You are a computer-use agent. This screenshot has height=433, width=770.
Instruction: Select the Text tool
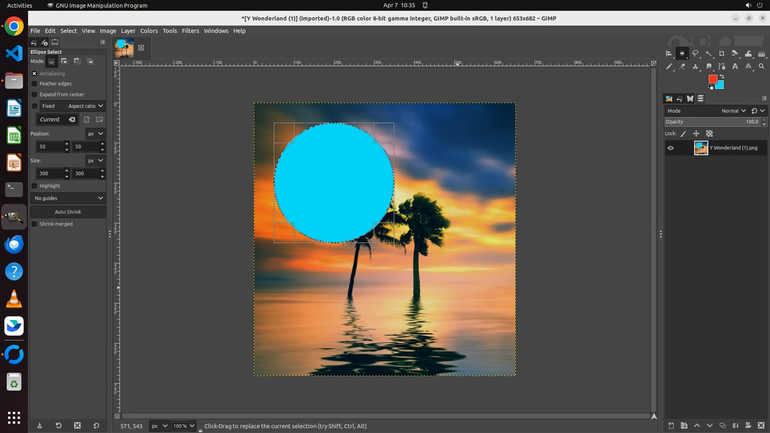(x=735, y=67)
